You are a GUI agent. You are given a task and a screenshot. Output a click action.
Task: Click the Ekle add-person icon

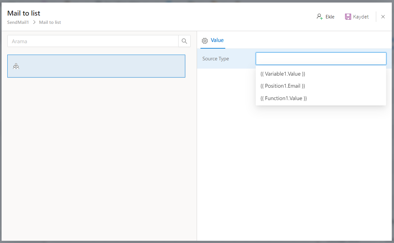(320, 17)
